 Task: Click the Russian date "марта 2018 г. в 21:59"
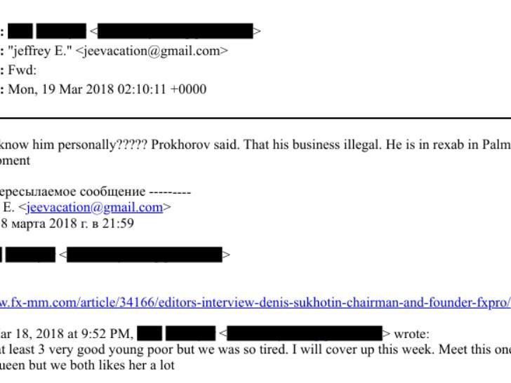coord(70,224)
